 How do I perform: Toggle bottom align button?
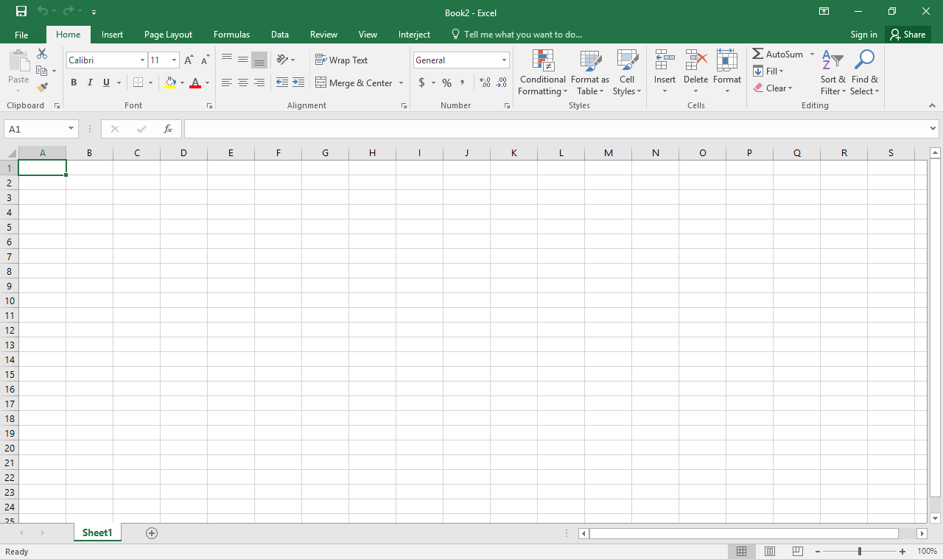click(259, 60)
